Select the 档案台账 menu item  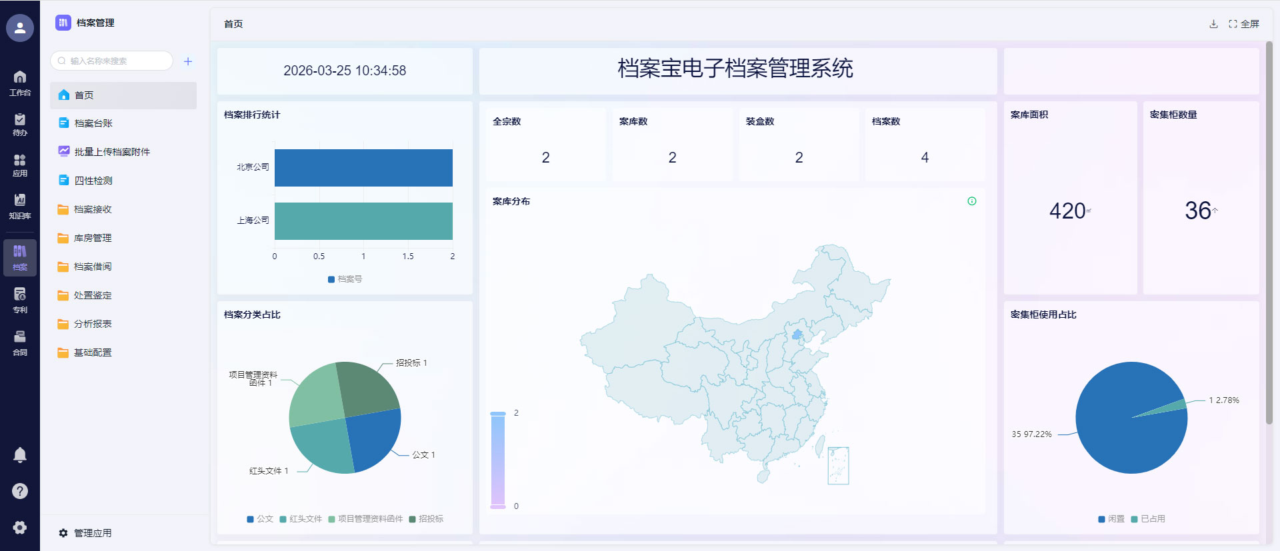93,123
